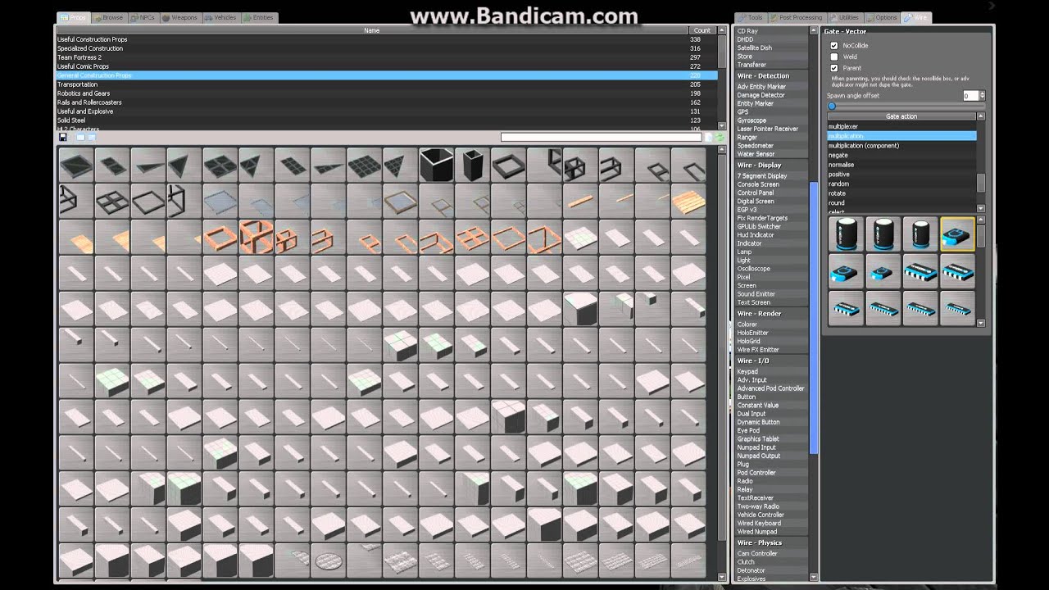The image size is (1049, 590).
Task: Disable the NoCollide checkbox
Action: [834, 46]
